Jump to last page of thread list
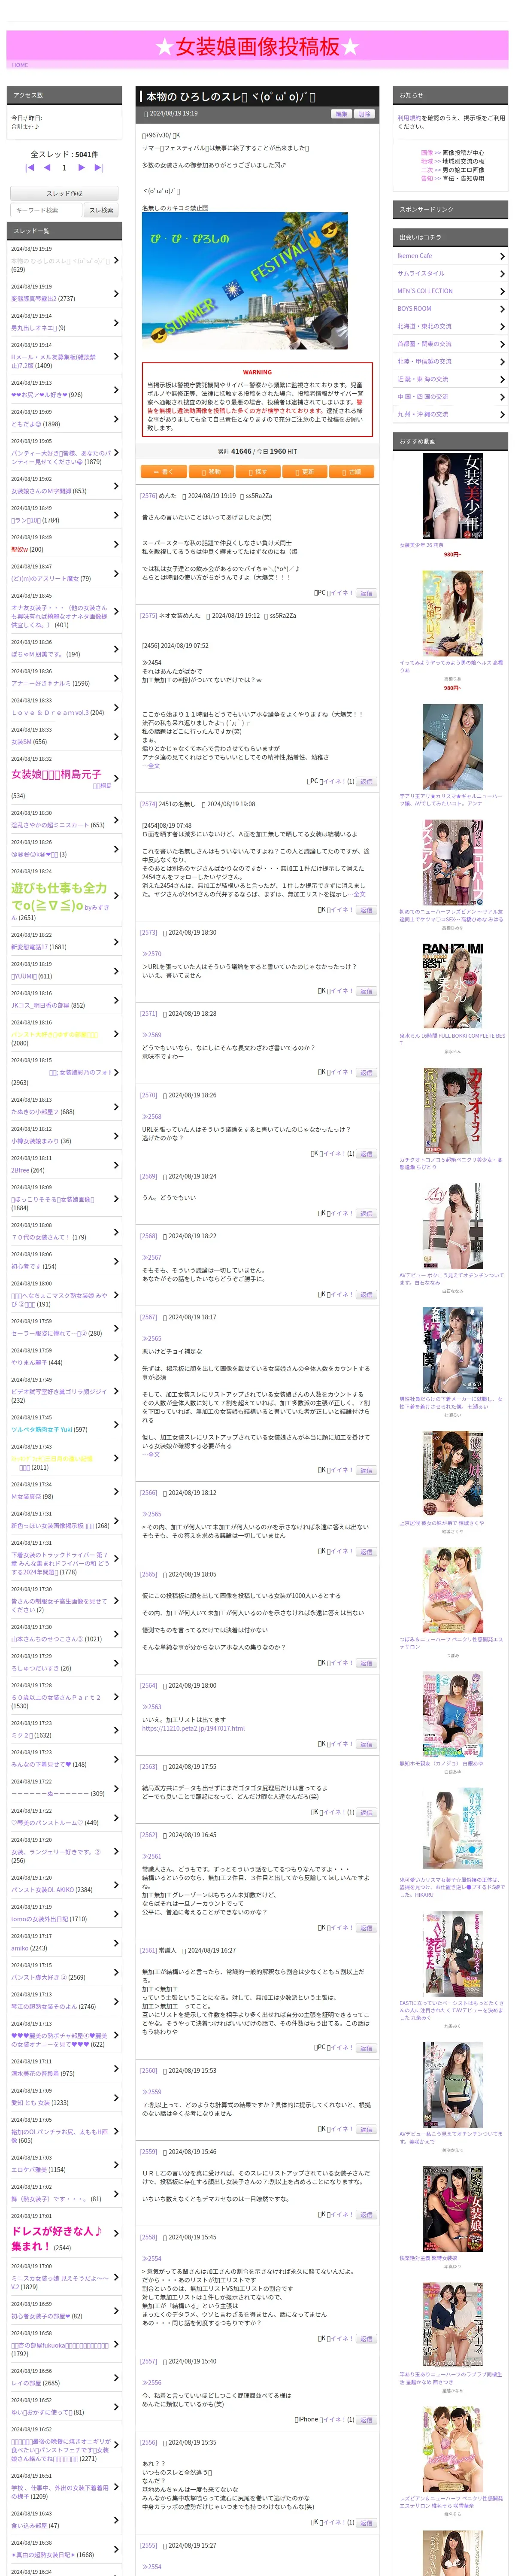The width and height of the screenshot is (515, 2576). click(99, 168)
